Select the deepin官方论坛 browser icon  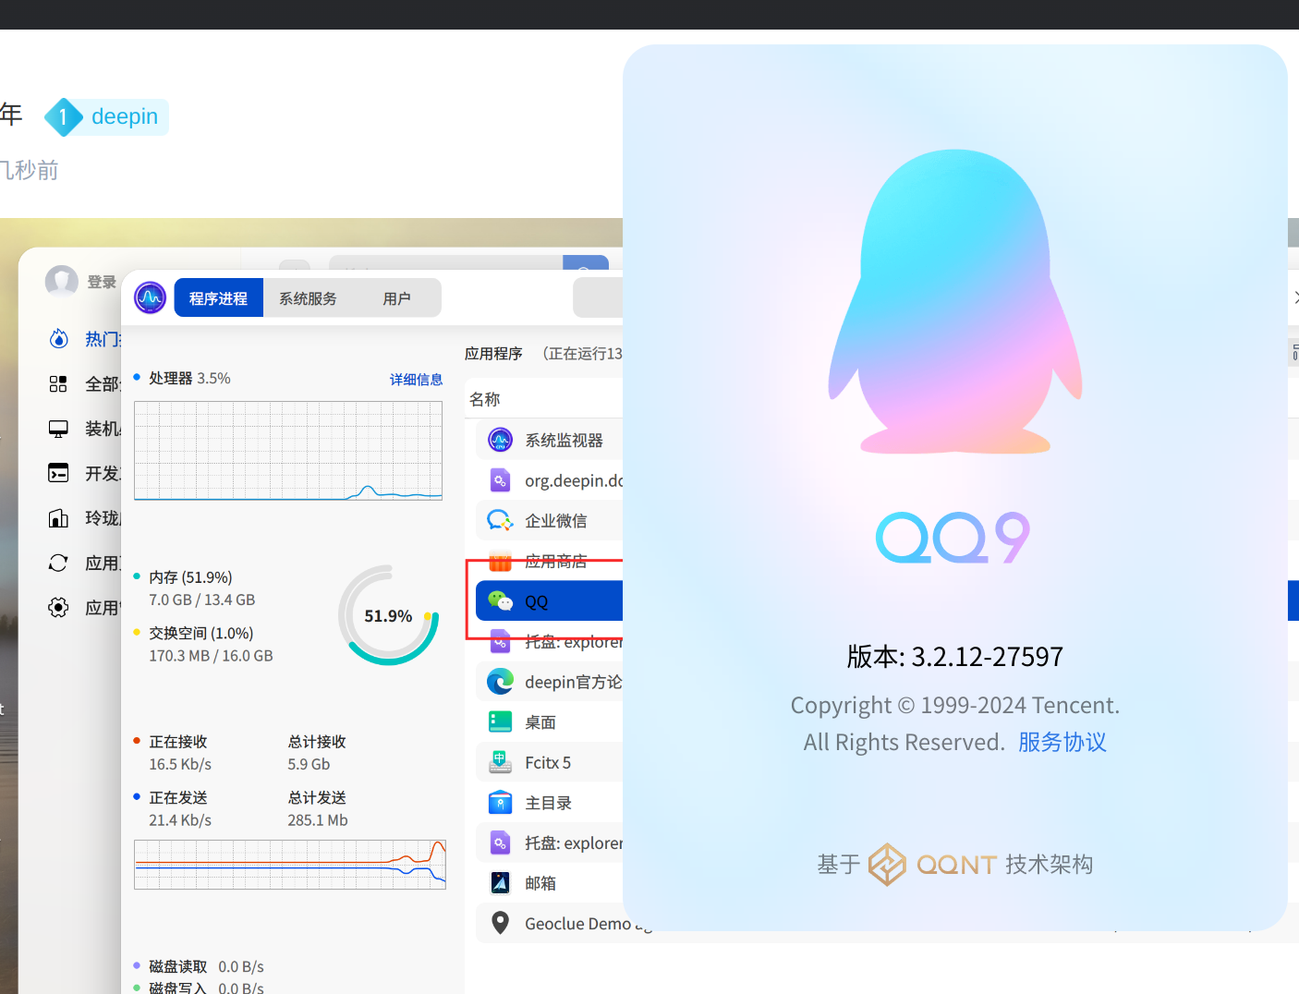click(x=500, y=682)
